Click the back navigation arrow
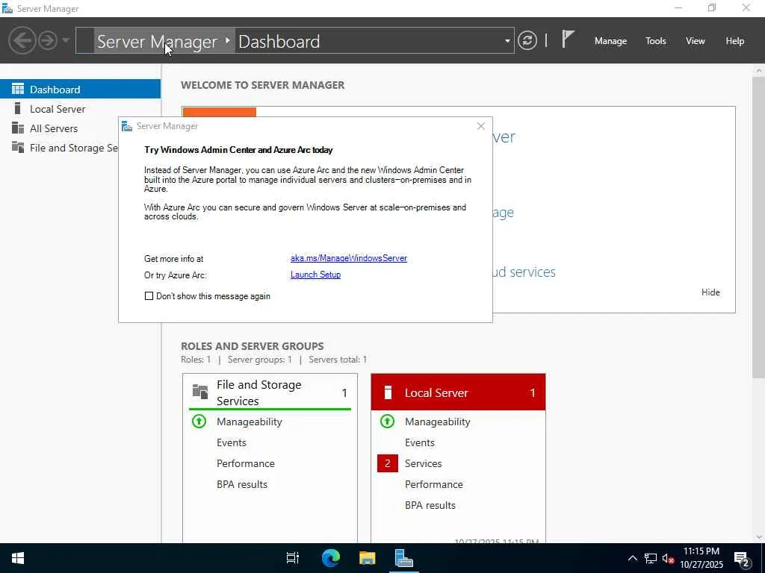Image resolution: width=765 pixels, height=573 pixels. pos(22,40)
